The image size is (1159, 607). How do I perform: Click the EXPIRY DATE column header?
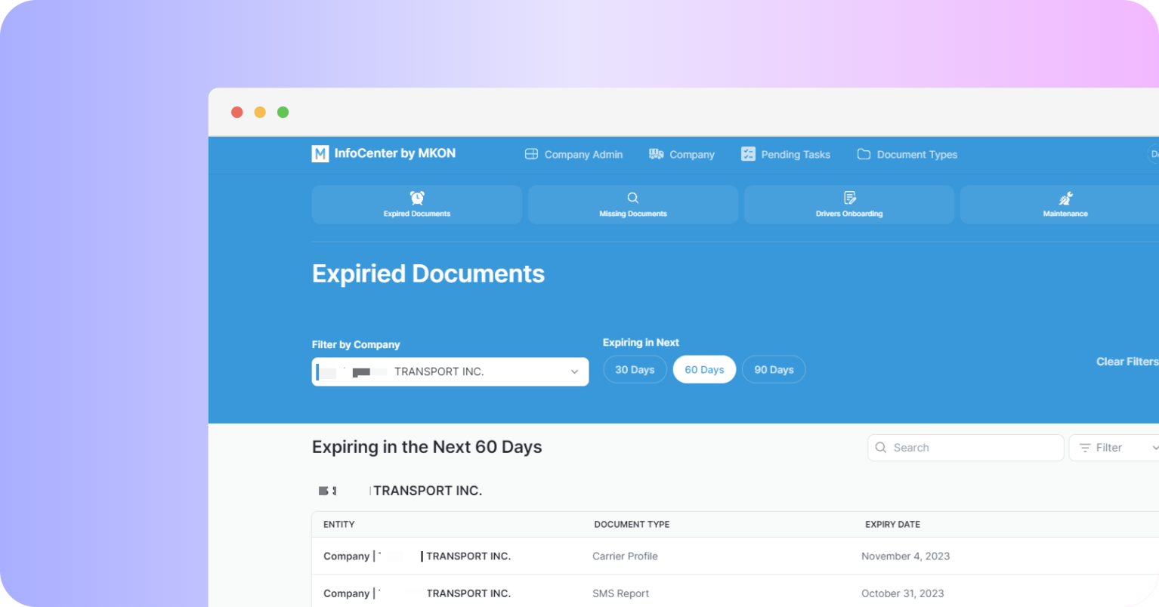(892, 524)
